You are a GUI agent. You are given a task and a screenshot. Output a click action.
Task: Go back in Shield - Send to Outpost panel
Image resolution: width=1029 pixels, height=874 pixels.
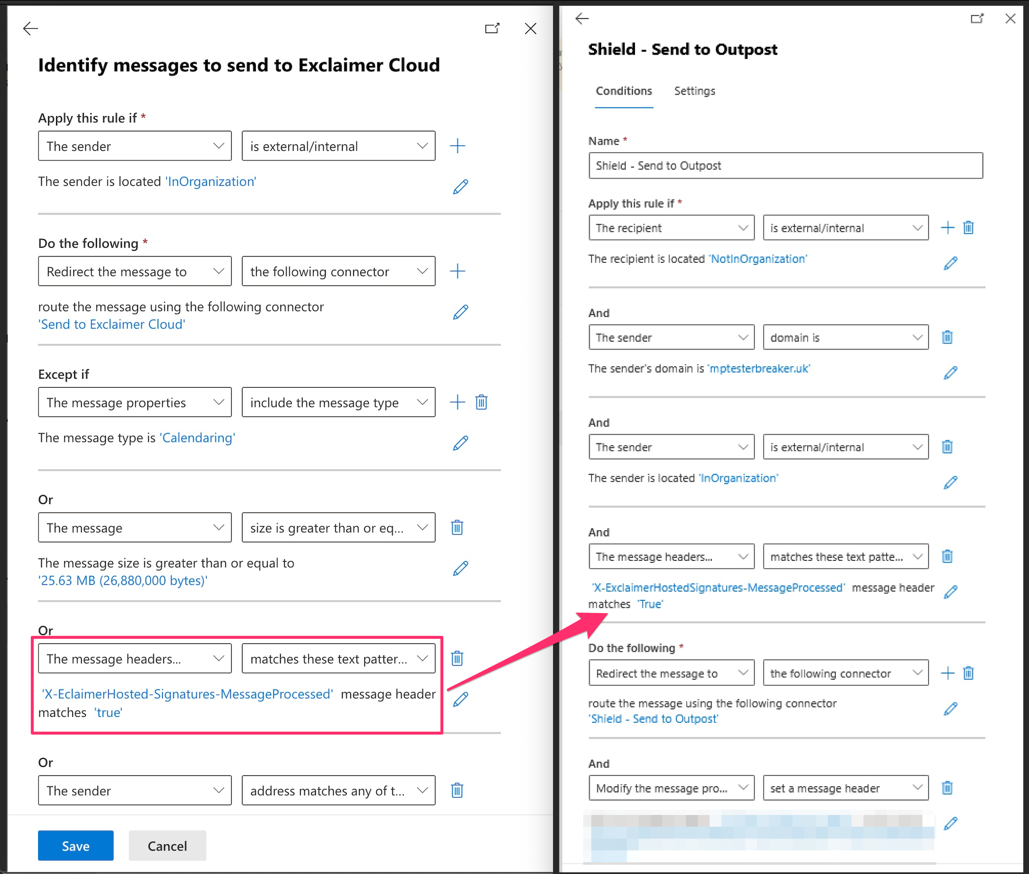tap(582, 19)
